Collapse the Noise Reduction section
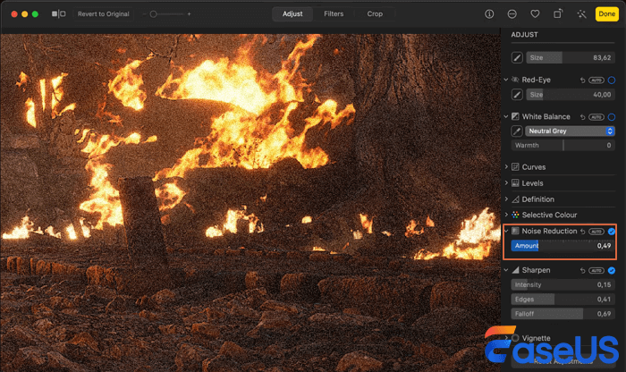This screenshot has width=626, height=372. [x=506, y=231]
